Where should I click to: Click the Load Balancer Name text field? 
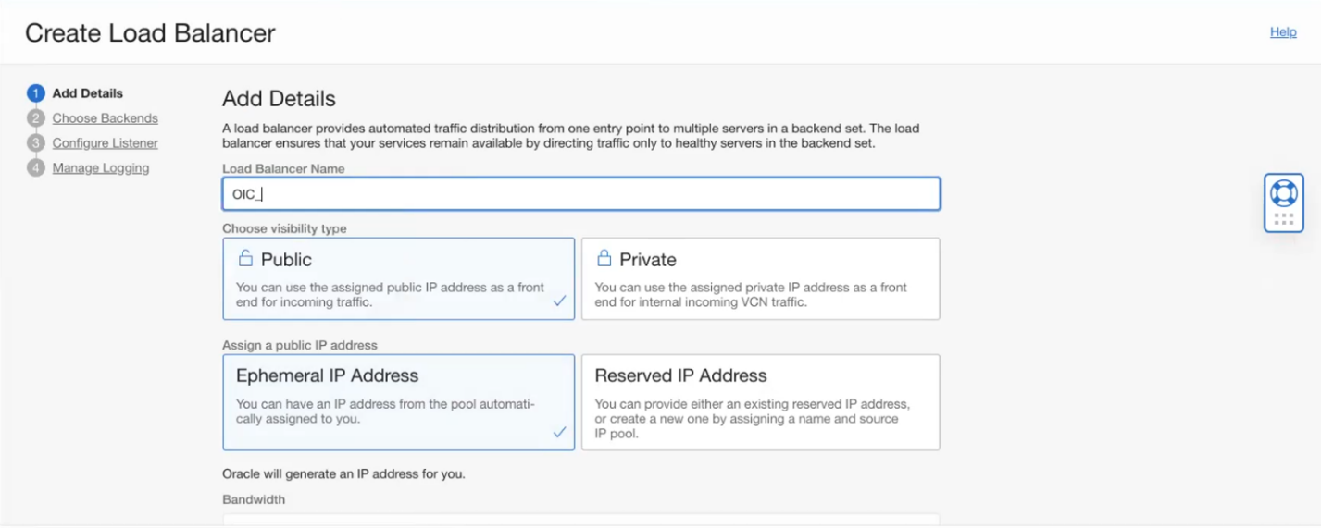click(x=581, y=194)
